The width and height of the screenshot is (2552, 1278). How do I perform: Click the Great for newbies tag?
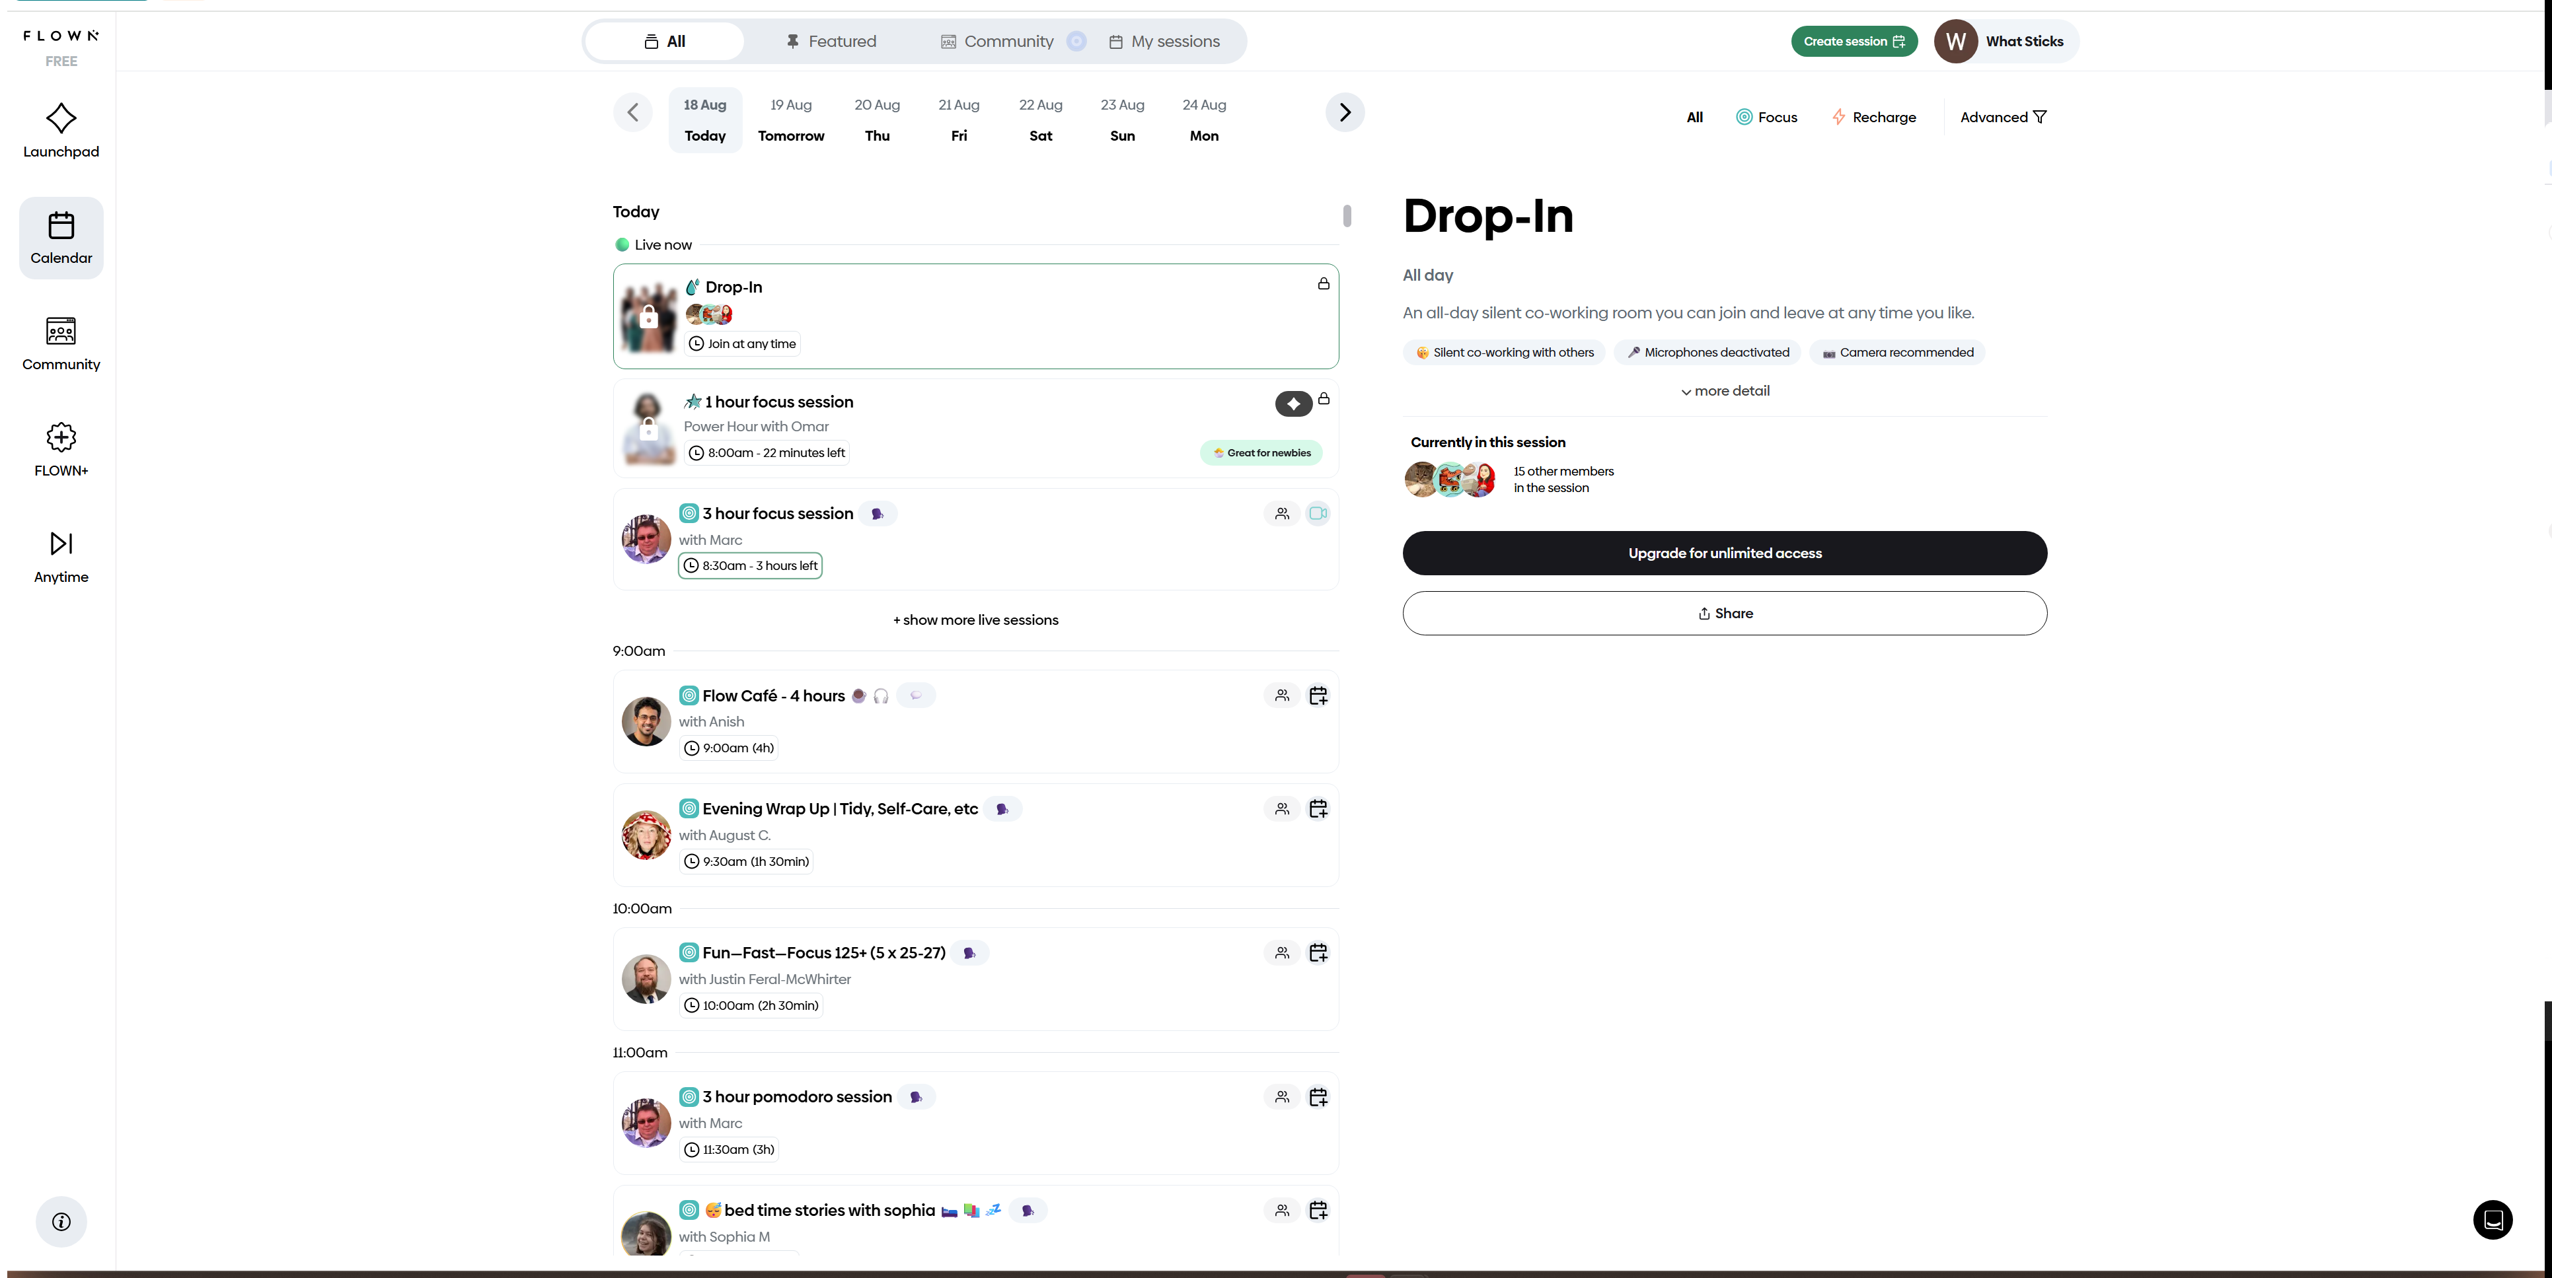(x=1261, y=452)
